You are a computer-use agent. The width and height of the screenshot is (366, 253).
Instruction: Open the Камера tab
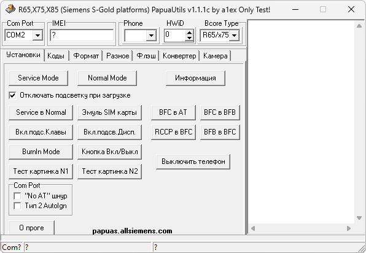click(215, 56)
